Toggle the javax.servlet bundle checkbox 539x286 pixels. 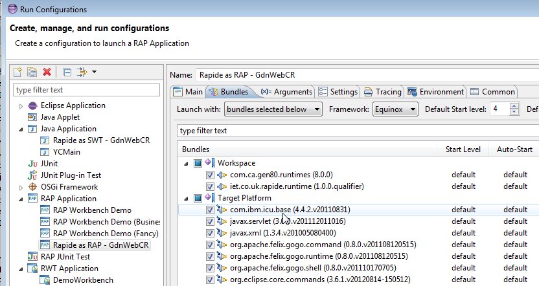pos(210,222)
